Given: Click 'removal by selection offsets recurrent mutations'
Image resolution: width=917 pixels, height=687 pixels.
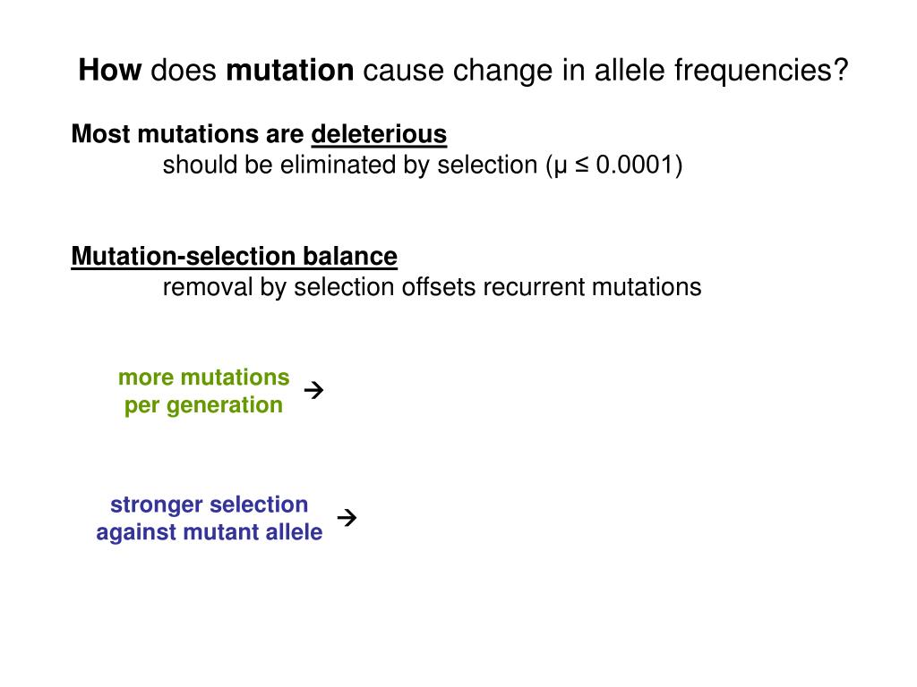Looking at the screenshot, I should (433, 287).
